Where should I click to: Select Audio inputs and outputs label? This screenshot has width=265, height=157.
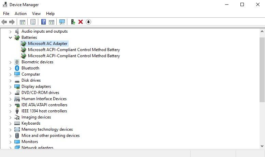click(44, 31)
